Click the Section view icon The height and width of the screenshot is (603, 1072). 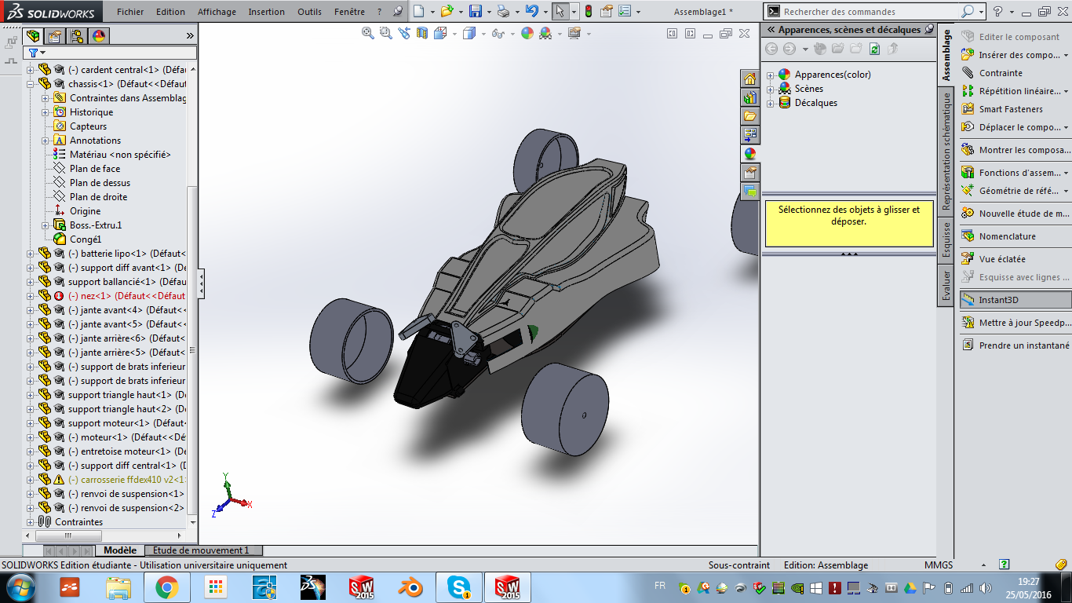(x=422, y=33)
